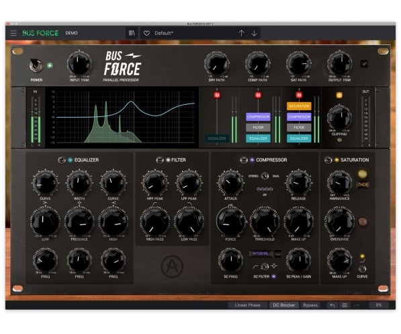Viewport: 401px width, 334px height.
Task: Open the edit history list icon
Action: 345,305
